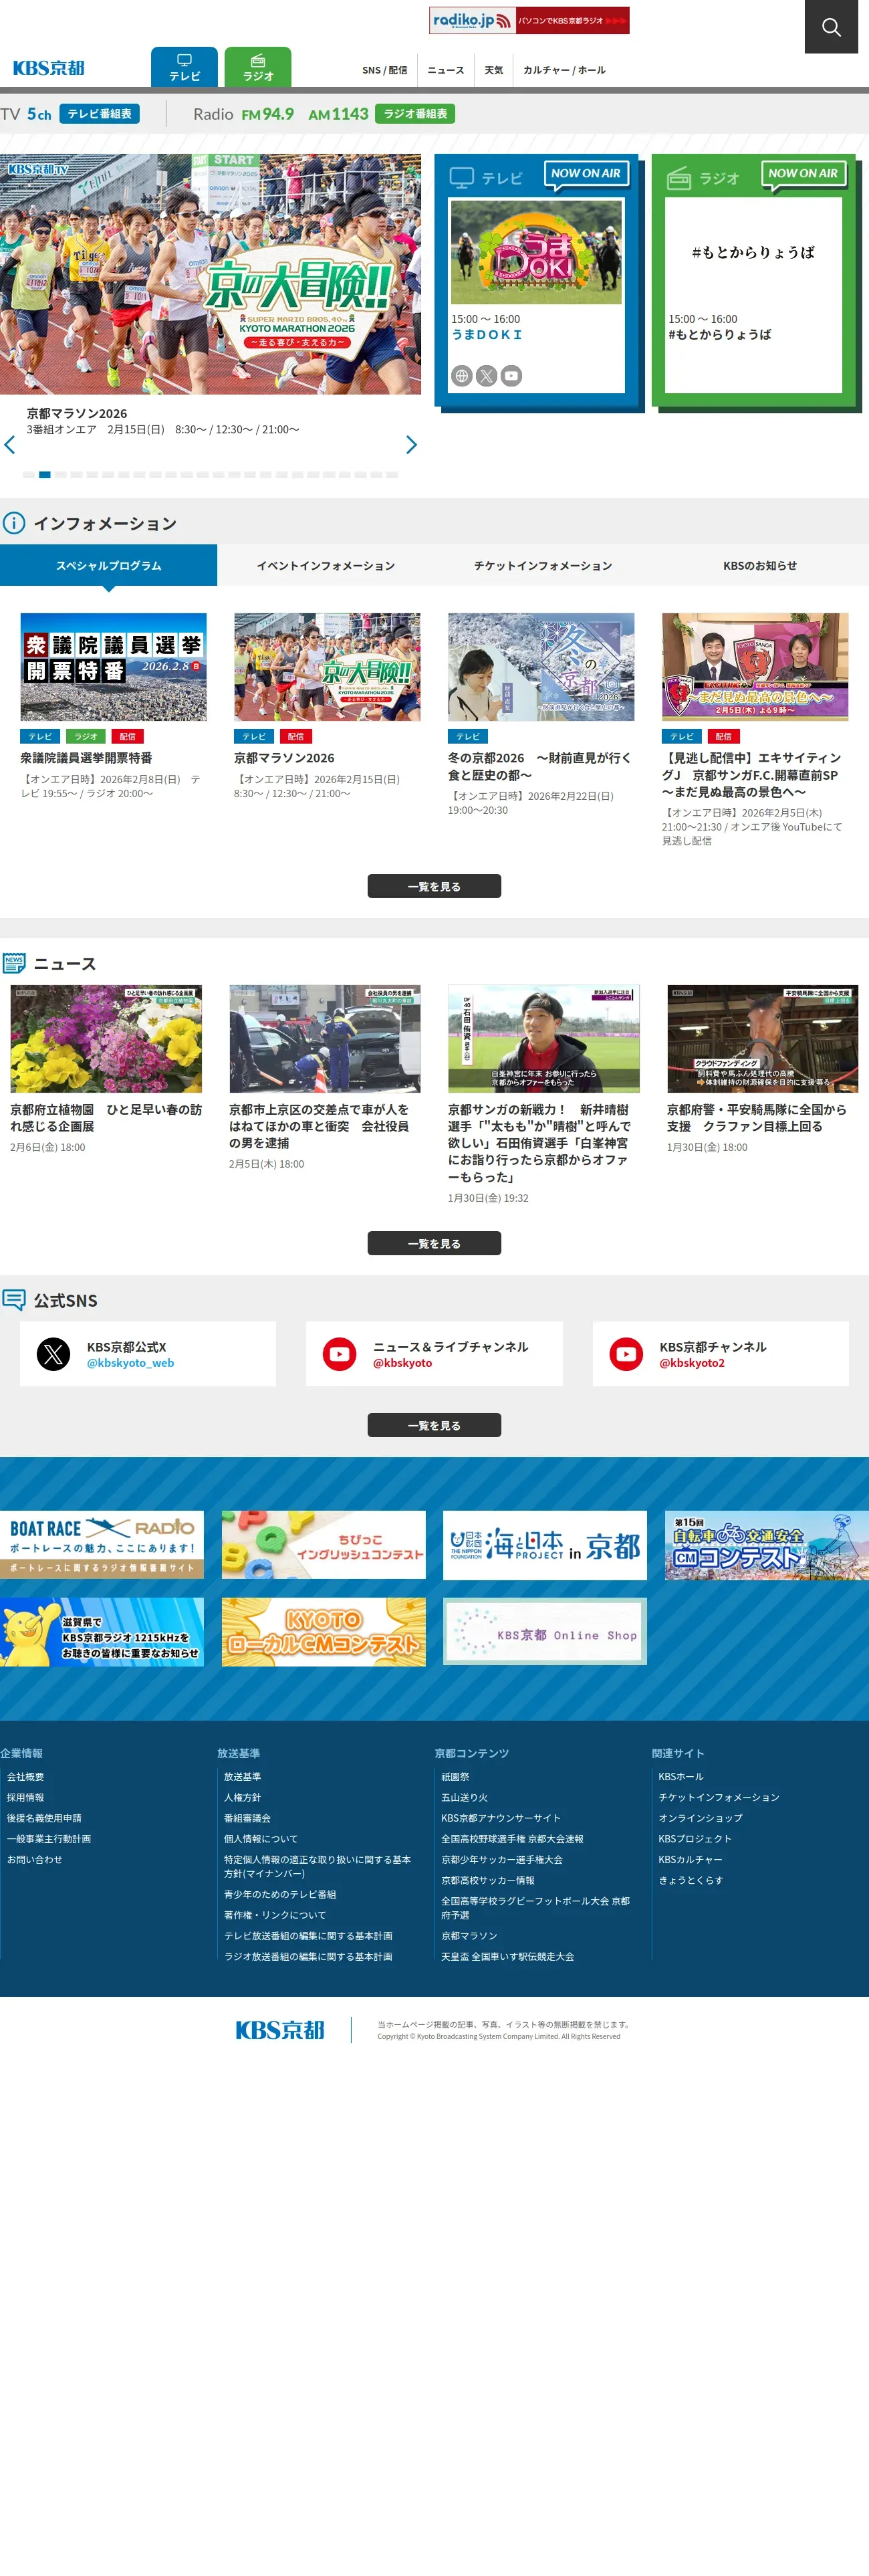
Task: Select the スペシャルプログラム tab
Action: click(x=108, y=565)
